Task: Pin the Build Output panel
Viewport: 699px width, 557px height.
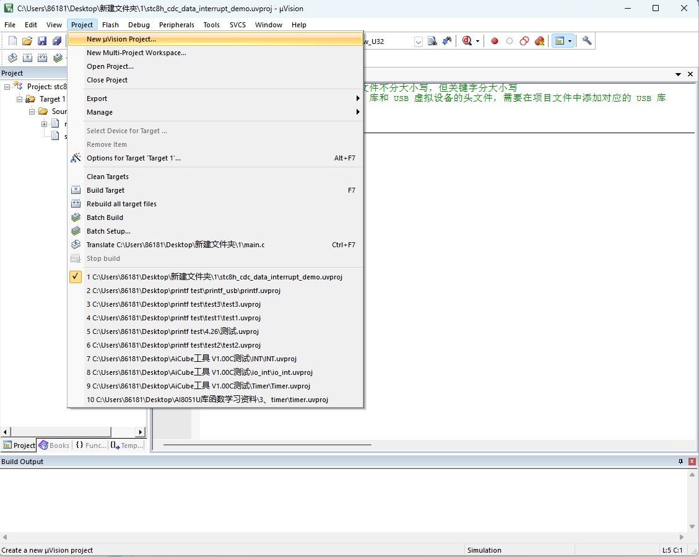Action: 680,462
